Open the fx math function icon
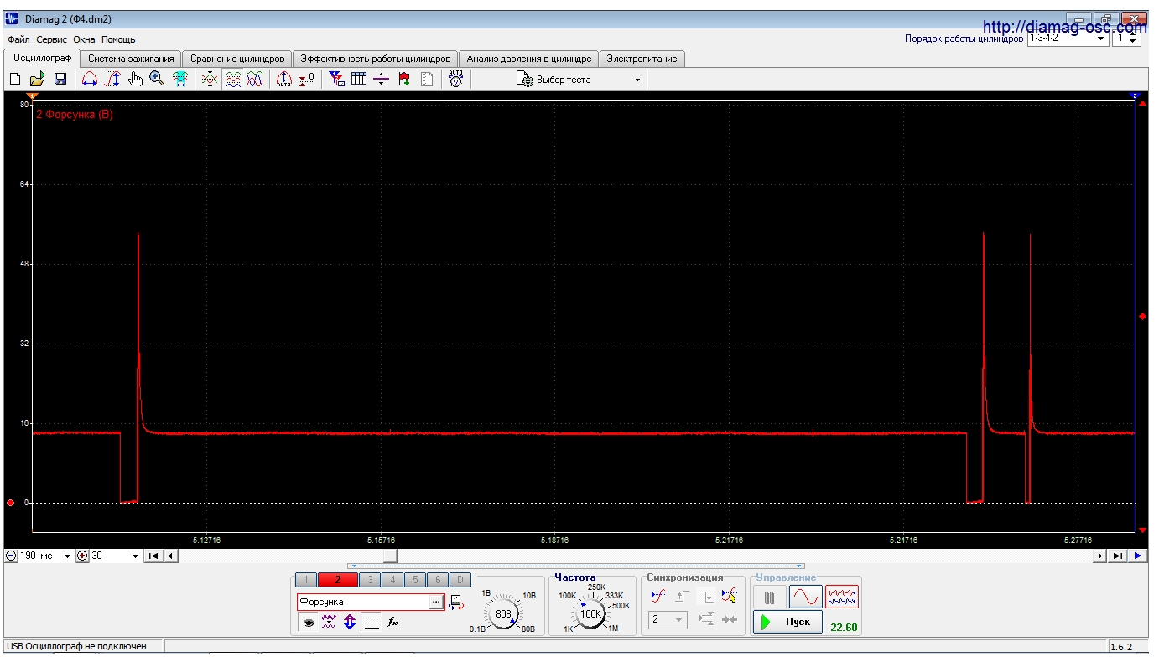 click(x=392, y=623)
